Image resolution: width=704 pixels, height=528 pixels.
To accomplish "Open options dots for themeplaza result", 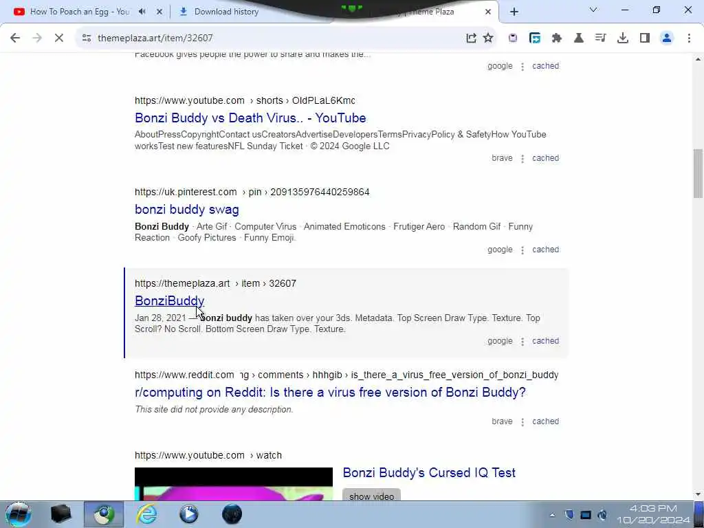I will pos(522,342).
